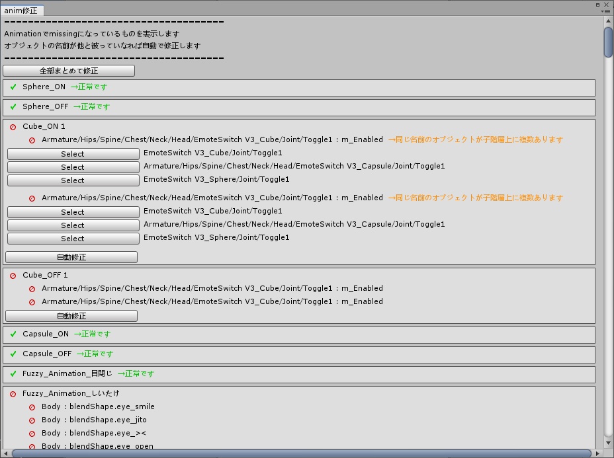
Task: Click the down arrow on the vertical scrollbar
Action: tap(608, 444)
